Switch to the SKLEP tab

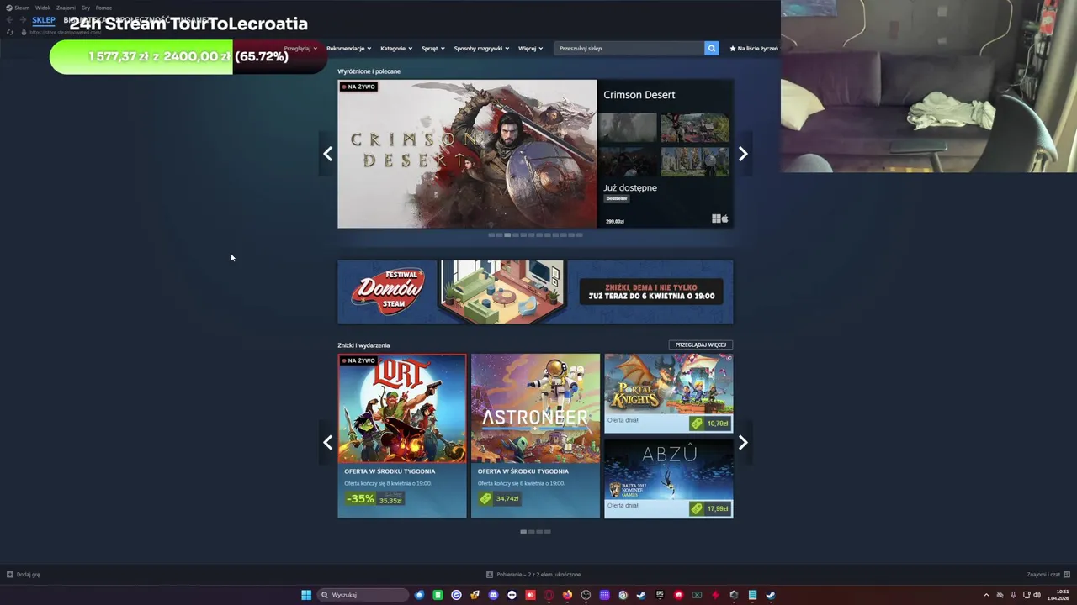(44, 20)
